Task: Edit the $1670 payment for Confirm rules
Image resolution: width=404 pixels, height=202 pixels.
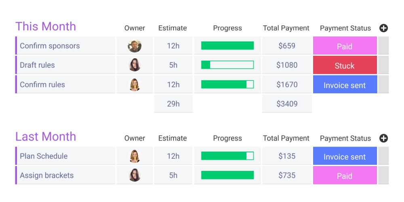Action: pos(287,84)
